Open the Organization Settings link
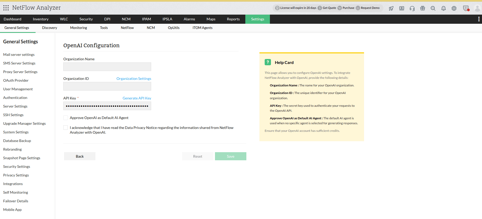 (134, 79)
